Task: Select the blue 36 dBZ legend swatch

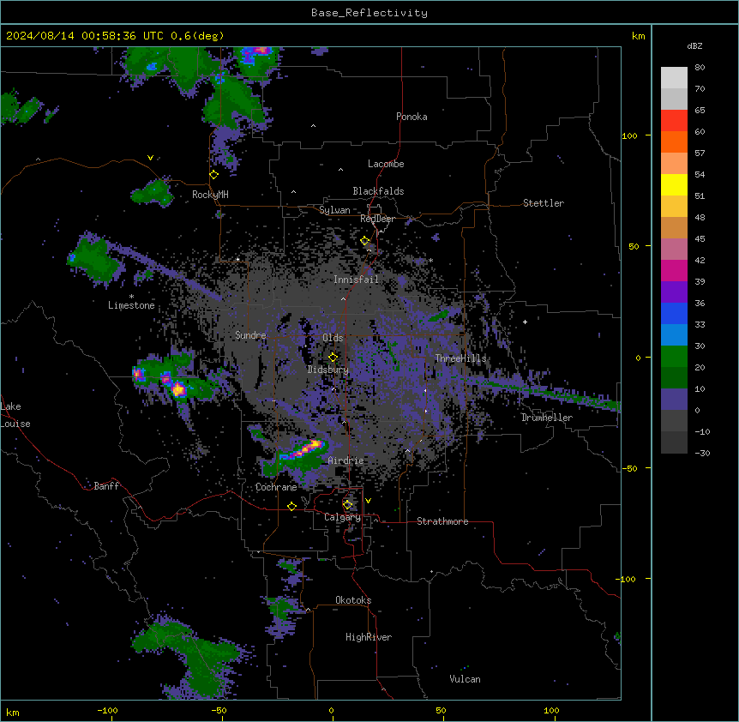Action: click(674, 313)
